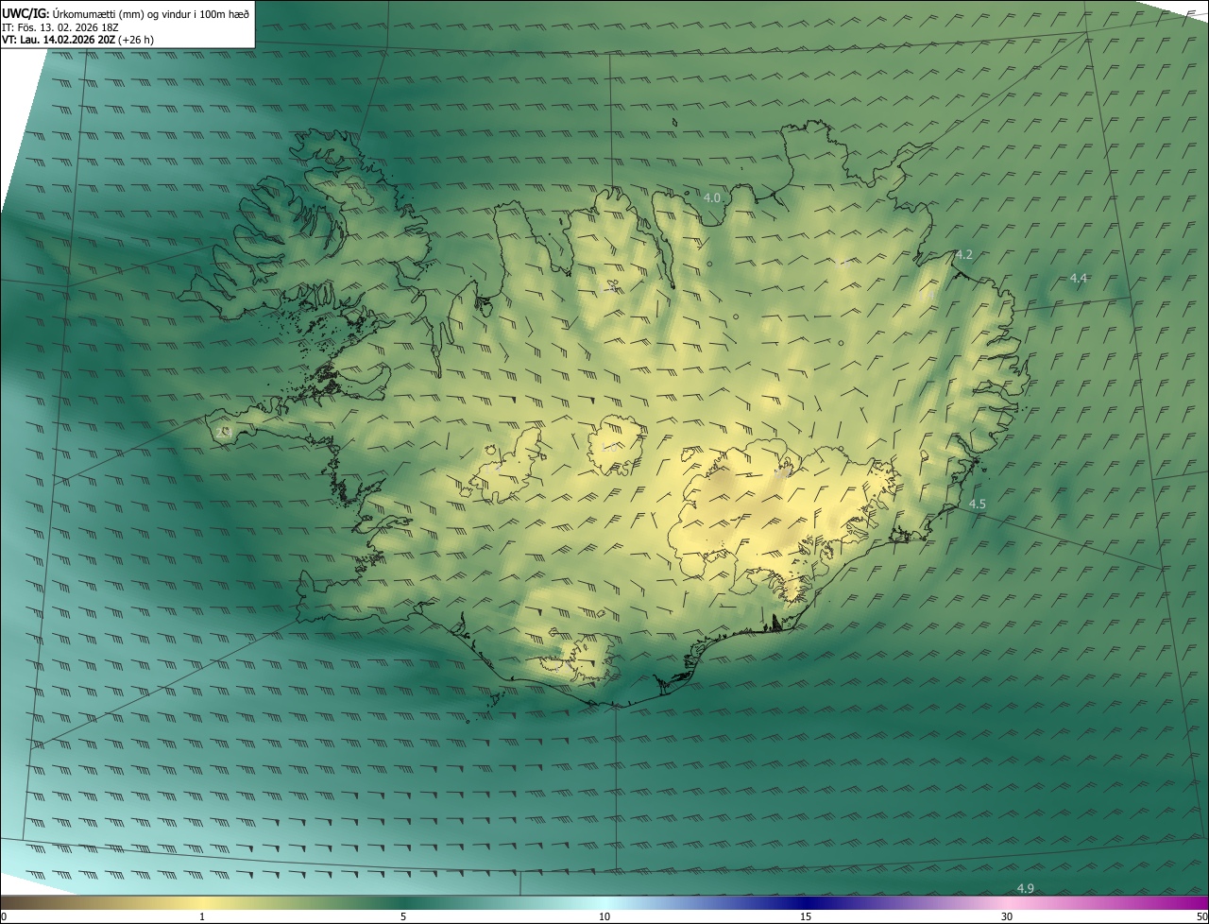Select the 'IT: Fös. 13. 02. 2026 18Z' line

60,27
